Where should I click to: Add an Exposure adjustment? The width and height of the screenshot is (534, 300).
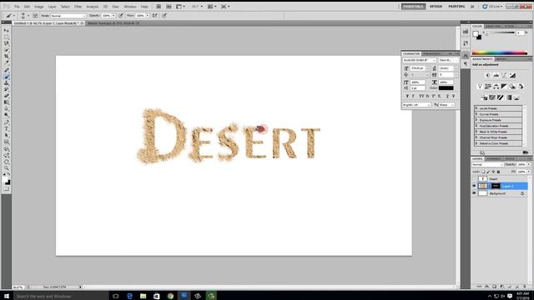click(x=512, y=75)
